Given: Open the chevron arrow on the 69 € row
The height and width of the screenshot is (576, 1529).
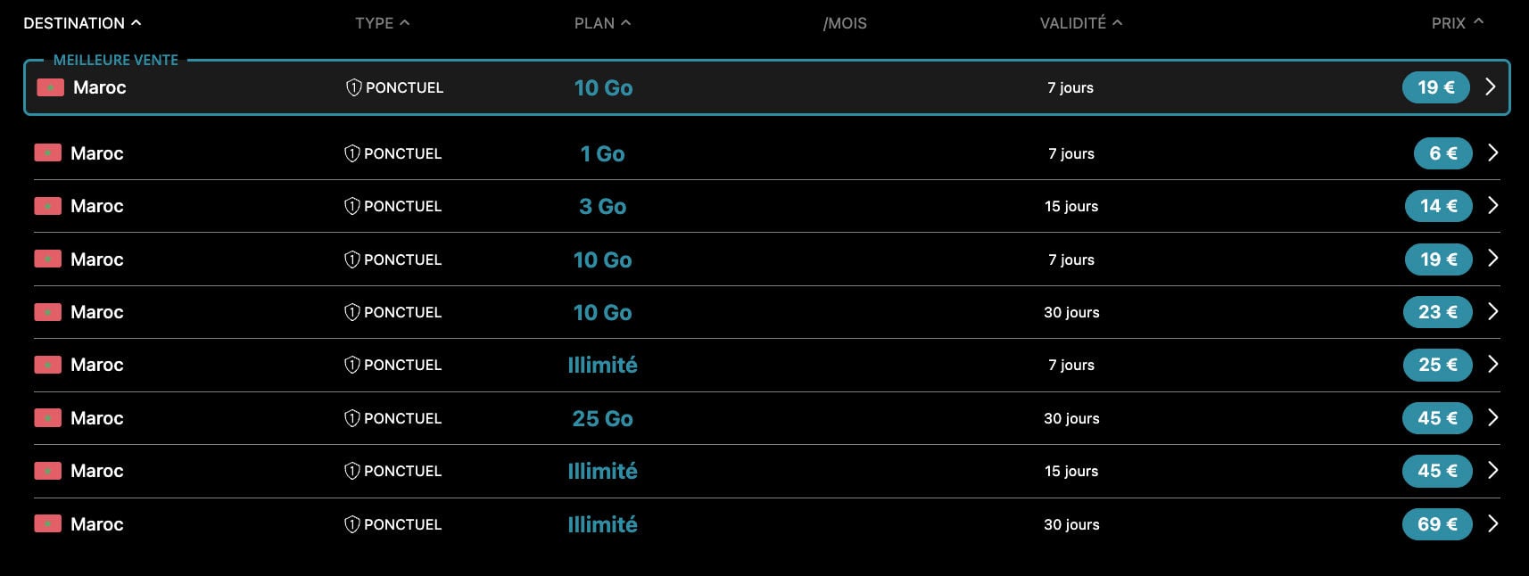Looking at the screenshot, I should (x=1492, y=523).
